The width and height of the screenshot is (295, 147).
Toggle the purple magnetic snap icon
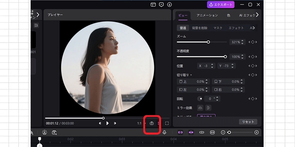pos(191,132)
